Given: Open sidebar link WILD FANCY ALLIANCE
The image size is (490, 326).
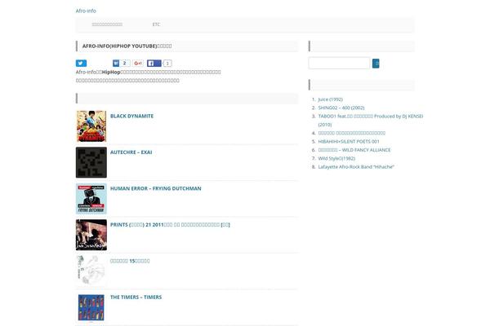Looking at the screenshot, I should tap(354, 150).
